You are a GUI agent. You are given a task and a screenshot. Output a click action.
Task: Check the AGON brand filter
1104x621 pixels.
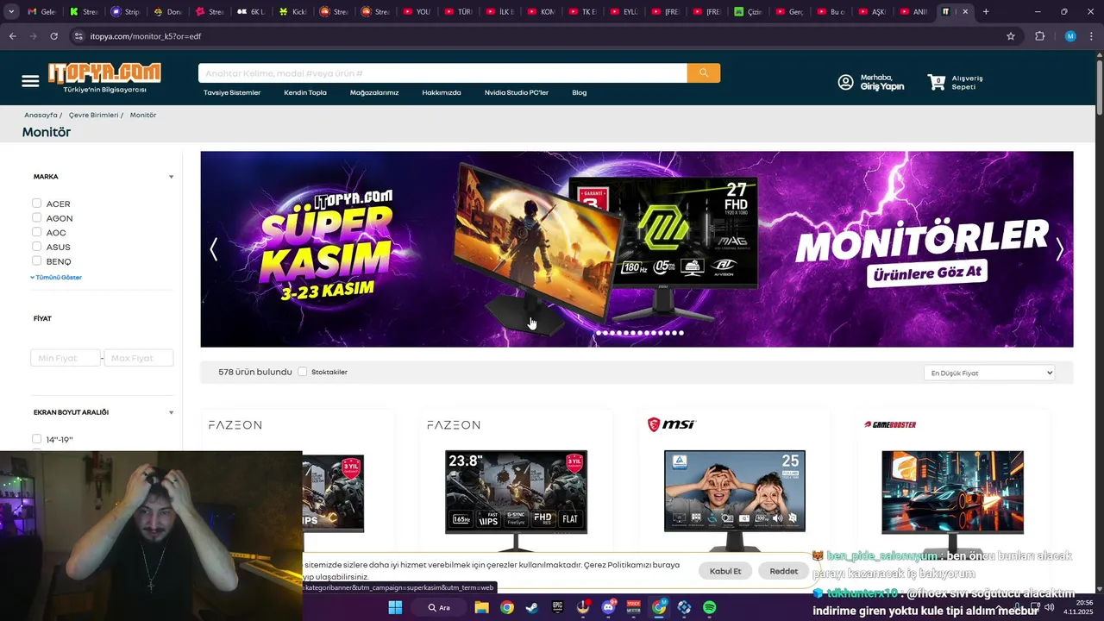(x=37, y=218)
